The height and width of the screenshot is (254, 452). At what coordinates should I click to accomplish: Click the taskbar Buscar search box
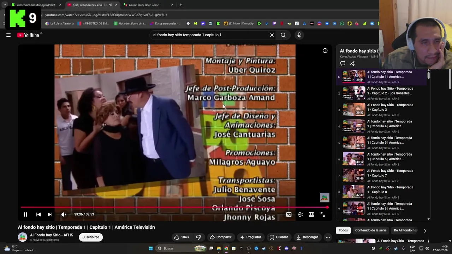click(x=181, y=248)
